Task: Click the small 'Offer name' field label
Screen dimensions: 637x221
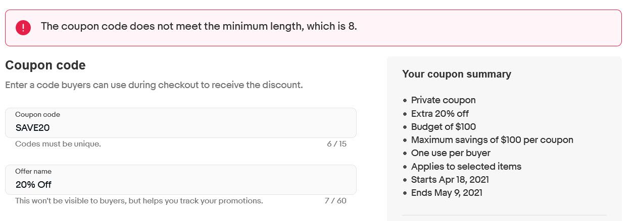Action: [x=33, y=171]
